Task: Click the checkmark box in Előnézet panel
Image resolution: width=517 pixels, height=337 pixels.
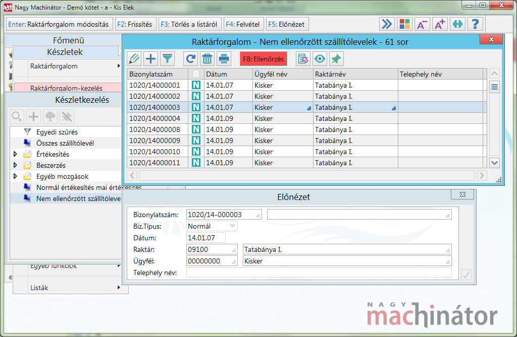Action: point(467,275)
